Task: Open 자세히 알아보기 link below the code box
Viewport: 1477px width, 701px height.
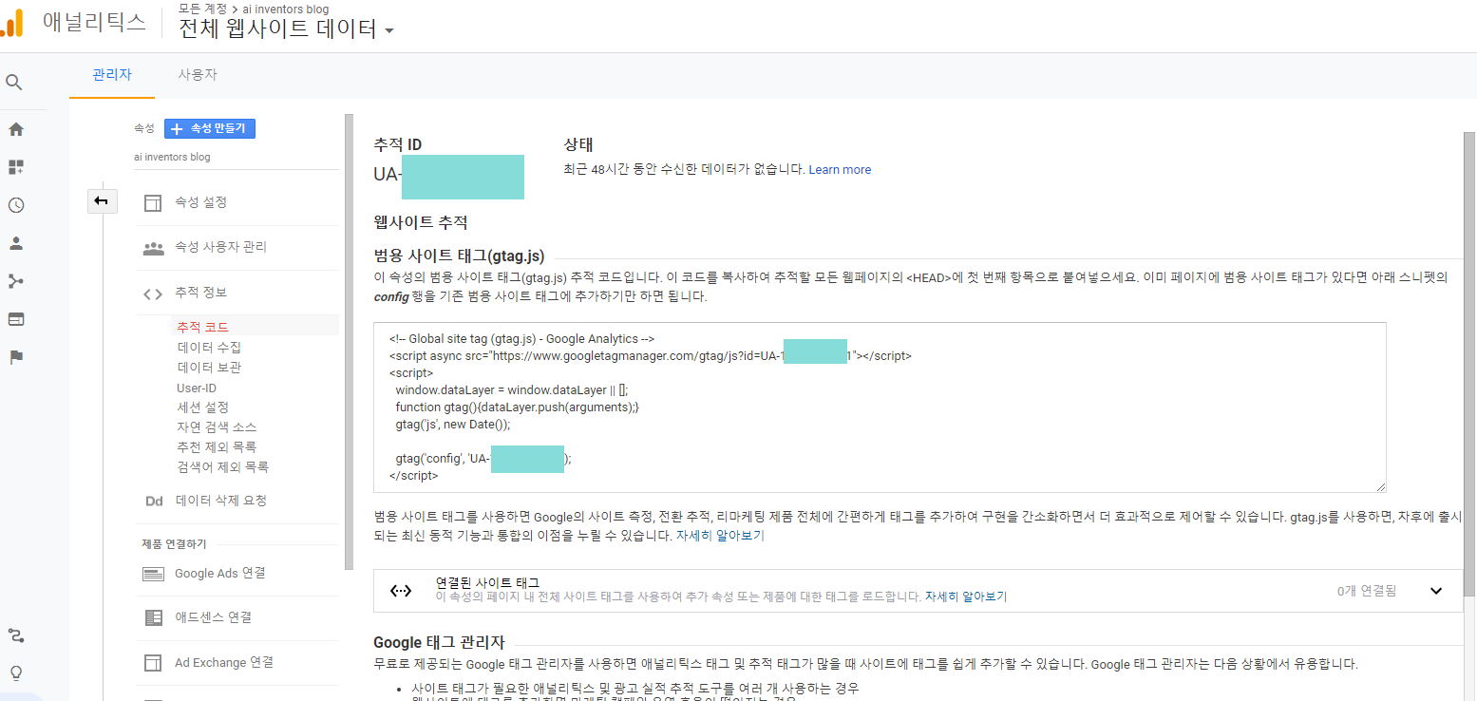Action: point(720,536)
